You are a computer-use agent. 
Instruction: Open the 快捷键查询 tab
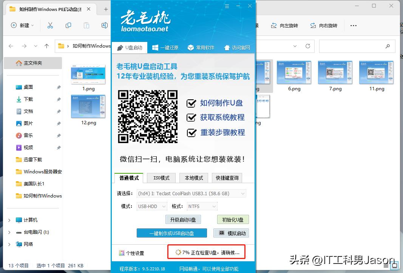[227, 178]
